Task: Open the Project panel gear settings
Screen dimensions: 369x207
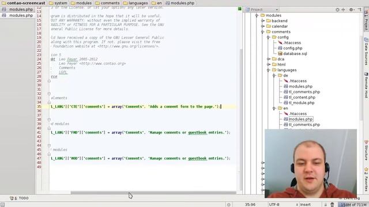Action: (351, 10)
